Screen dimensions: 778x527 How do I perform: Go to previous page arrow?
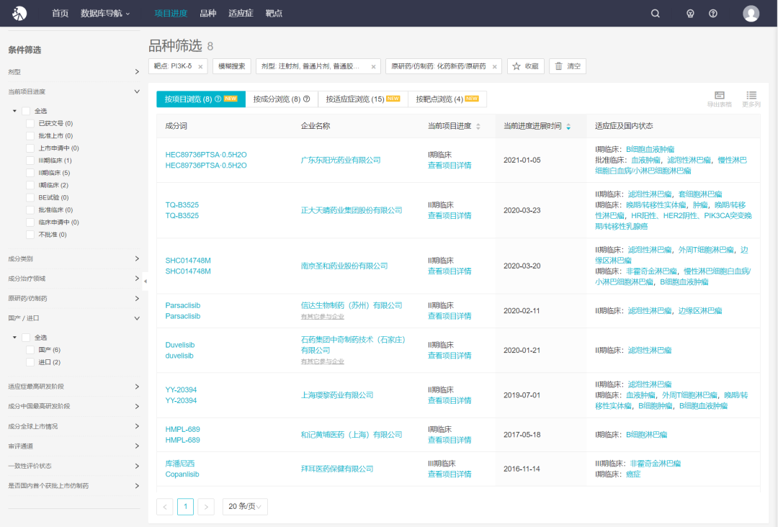[165, 507]
